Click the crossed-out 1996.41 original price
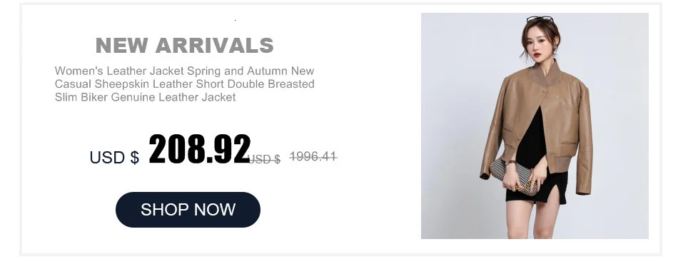The height and width of the screenshot is (274, 678). (x=313, y=156)
